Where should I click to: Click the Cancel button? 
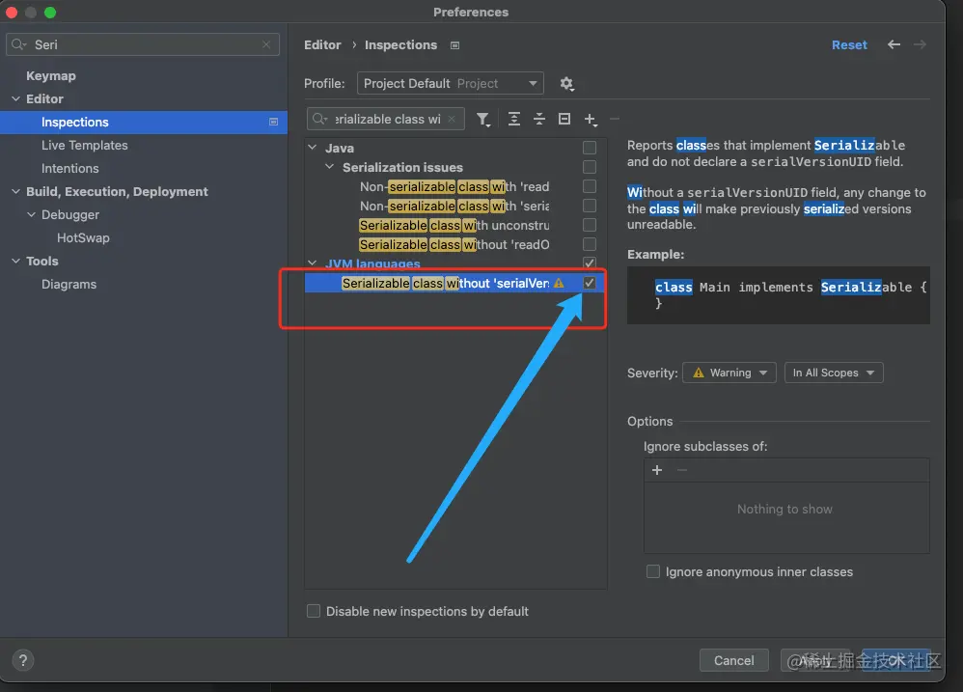tap(734, 661)
